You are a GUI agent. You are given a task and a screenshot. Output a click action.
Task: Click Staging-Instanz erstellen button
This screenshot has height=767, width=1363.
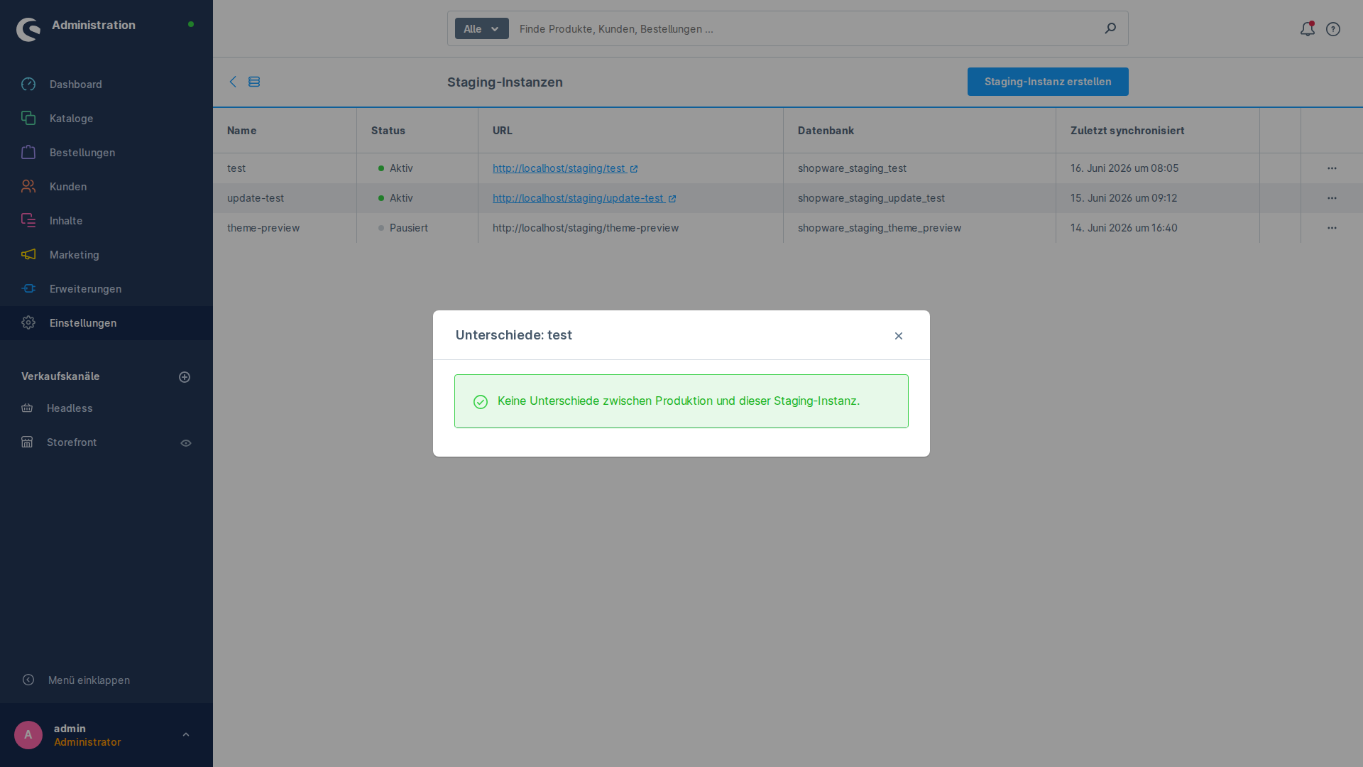click(x=1048, y=82)
